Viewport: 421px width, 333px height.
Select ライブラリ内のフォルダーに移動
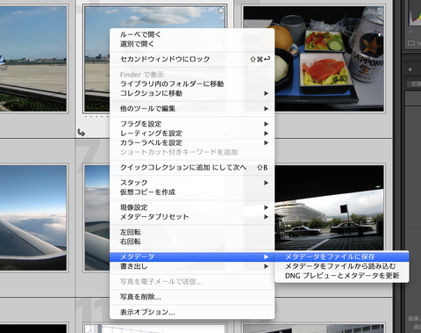pyautogui.click(x=192, y=83)
